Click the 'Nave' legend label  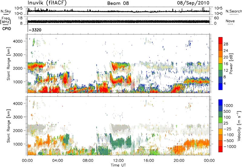(x=230, y=21)
